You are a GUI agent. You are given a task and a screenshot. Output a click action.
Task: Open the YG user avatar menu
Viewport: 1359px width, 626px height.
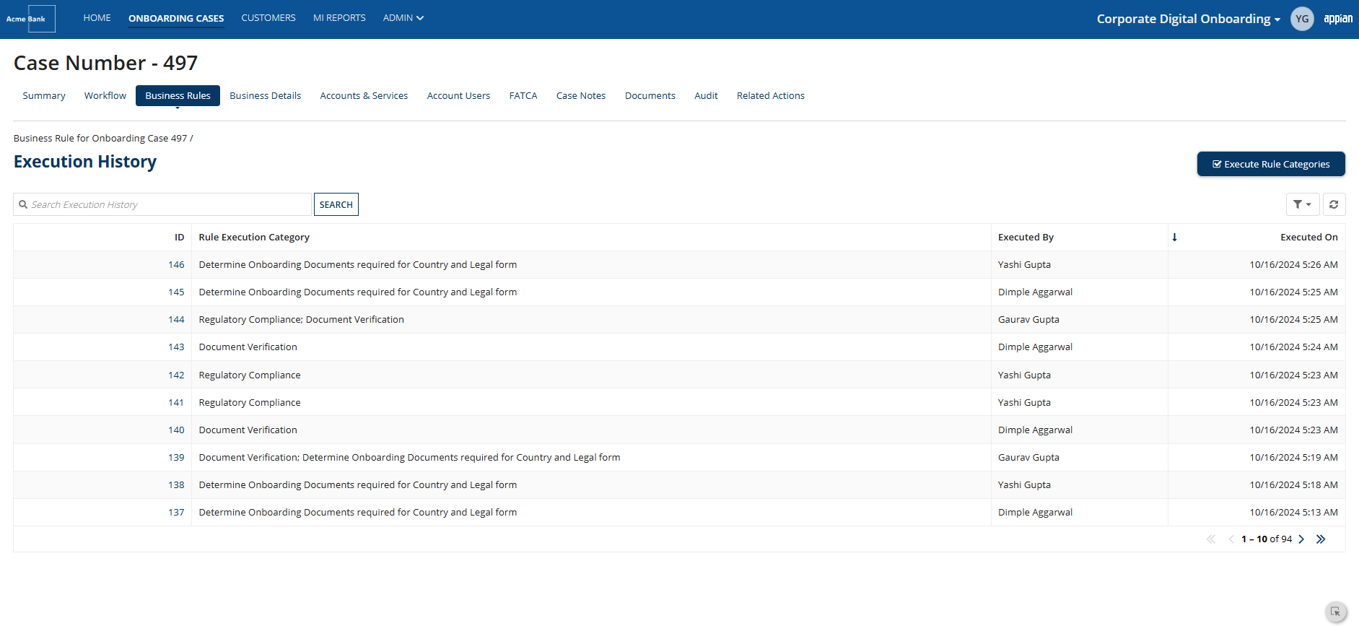pos(1302,19)
